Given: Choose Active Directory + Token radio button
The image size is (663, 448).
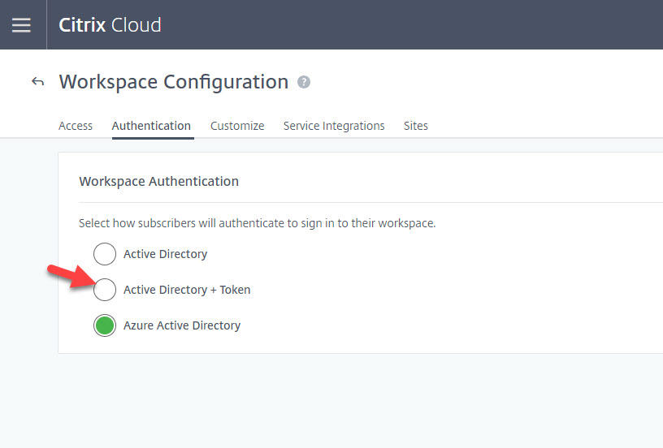Looking at the screenshot, I should click(x=105, y=290).
